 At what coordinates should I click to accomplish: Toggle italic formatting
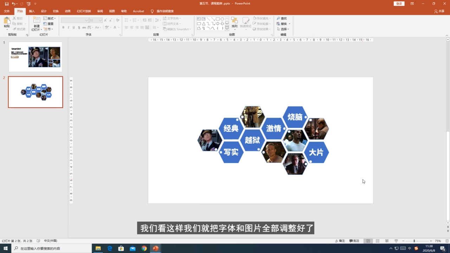point(69,27)
